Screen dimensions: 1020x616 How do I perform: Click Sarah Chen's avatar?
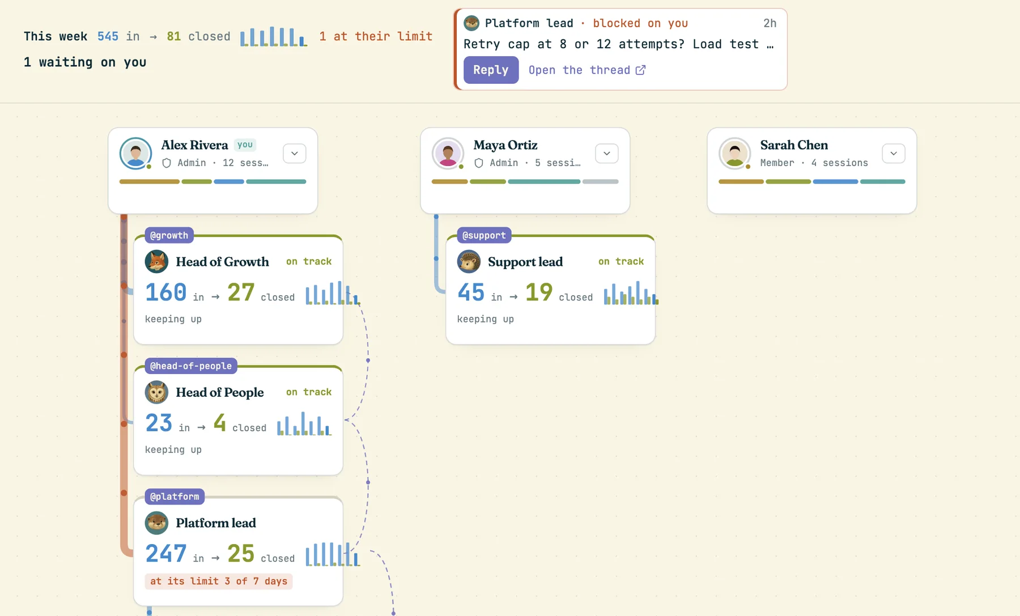pyautogui.click(x=735, y=153)
